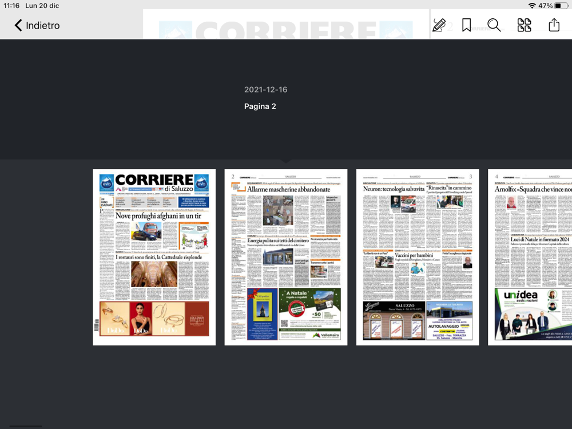Image resolution: width=572 pixels, height=429 pixels.
Task: Tap the A Natale ValleMaira advertisement
Action: coord(309,314)
